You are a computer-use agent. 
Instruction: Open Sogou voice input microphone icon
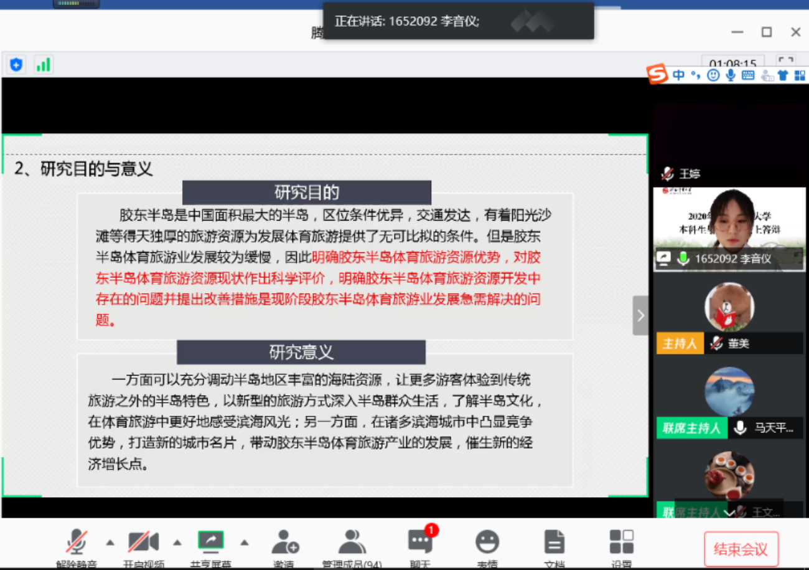(x=729, y=75)
